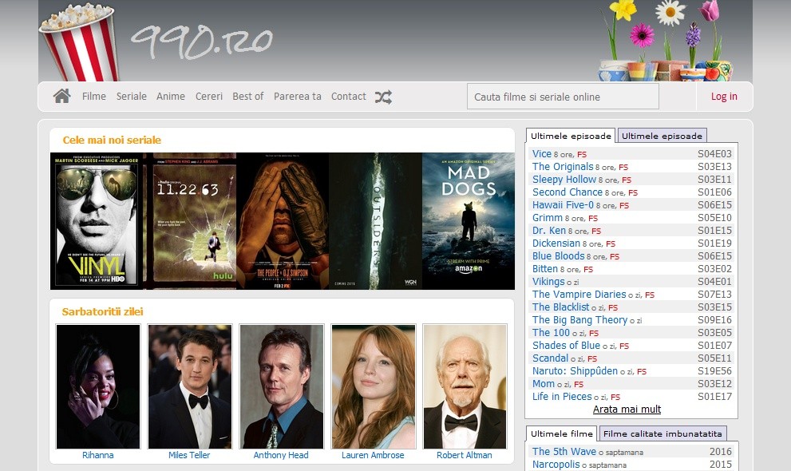791x471 pixels.
Task: Go to the Anime section
Action: coord(171,97)
